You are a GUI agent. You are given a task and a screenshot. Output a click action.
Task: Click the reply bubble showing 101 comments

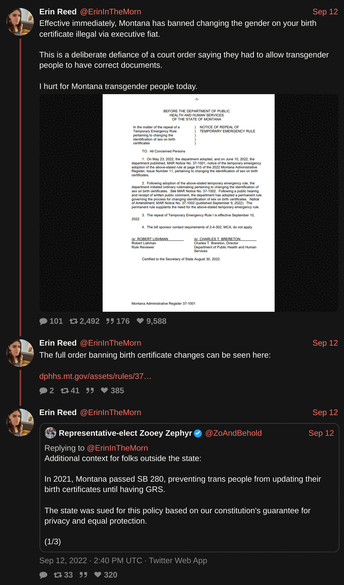coord(43,321)
